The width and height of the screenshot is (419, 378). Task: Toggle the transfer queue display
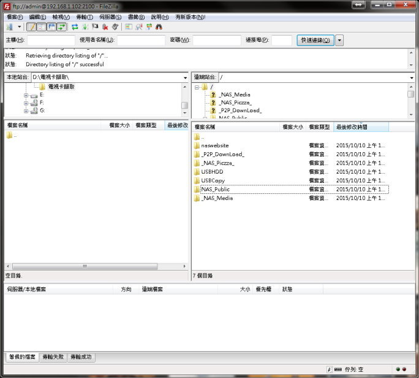[62, 27]
